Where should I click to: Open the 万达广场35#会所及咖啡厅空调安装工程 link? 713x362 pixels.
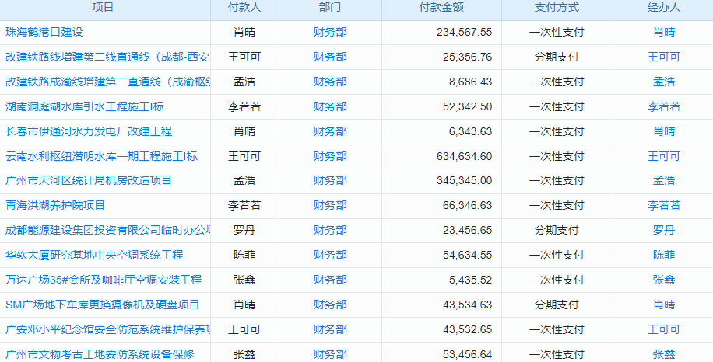pyautogui.click(x=104, y=280)
